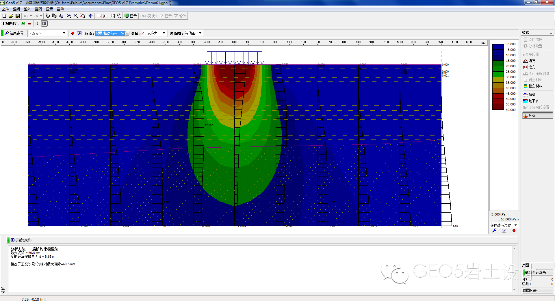Open the 输入 (Input) menu
The image size is (555, 301).
point(27,9)
